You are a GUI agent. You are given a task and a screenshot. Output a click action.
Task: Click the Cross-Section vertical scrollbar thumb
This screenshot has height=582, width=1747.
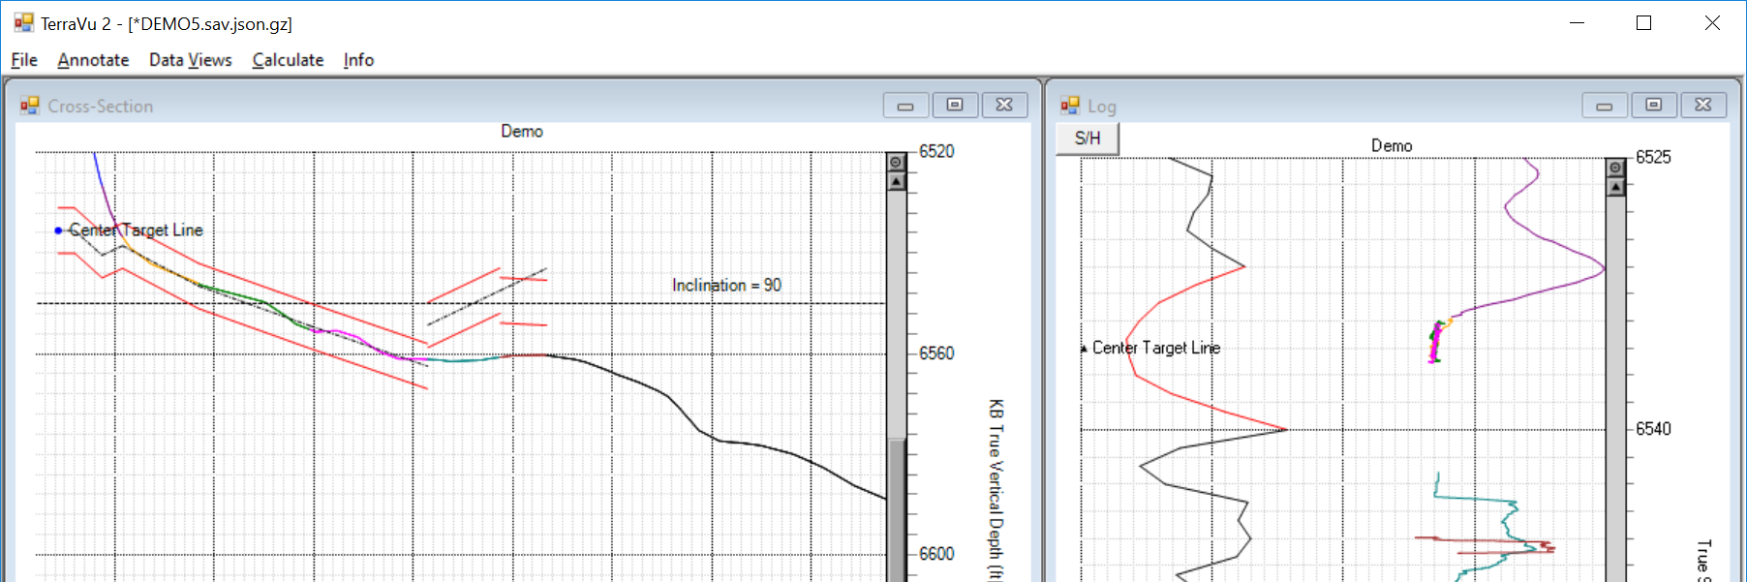coord(897,508)
